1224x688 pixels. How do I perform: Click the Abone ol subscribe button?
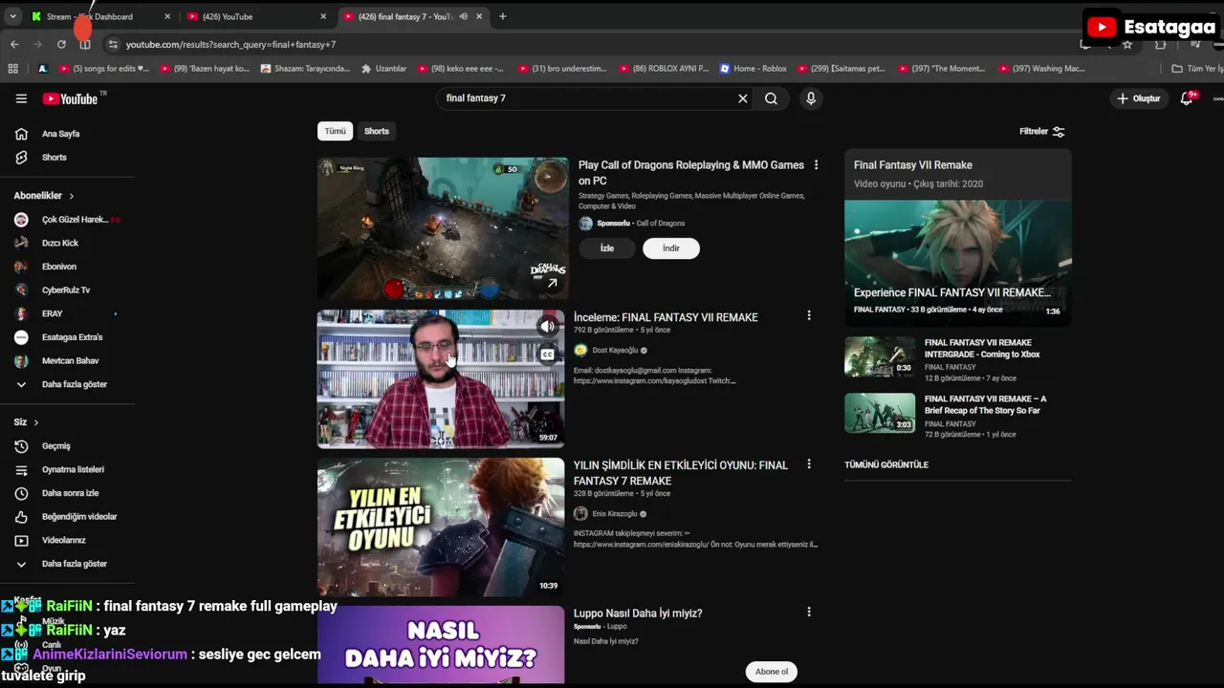click(772, 672)
